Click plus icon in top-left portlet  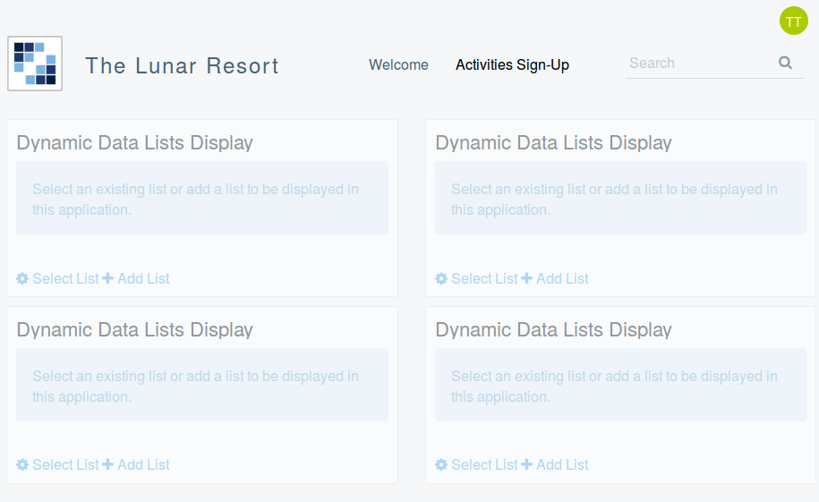click(x=107, y=278)
